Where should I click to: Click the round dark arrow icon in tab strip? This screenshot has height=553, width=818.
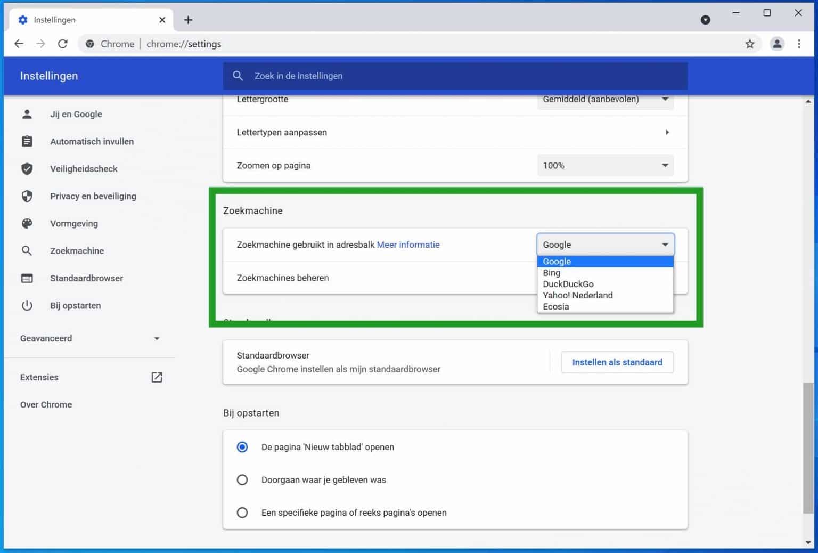706,20
